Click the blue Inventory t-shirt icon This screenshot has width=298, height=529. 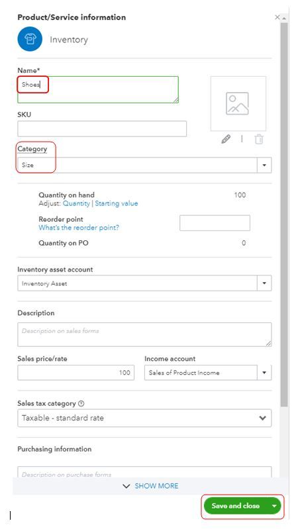[x=30, y=39]
